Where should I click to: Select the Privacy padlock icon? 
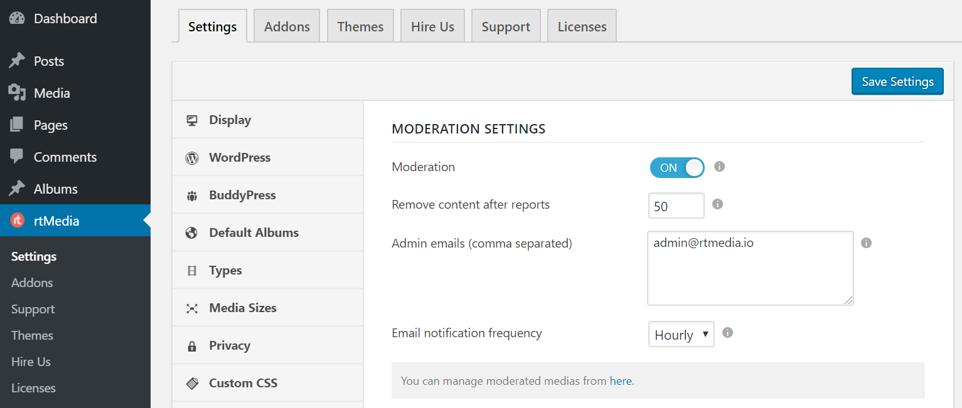click(192, 345)
